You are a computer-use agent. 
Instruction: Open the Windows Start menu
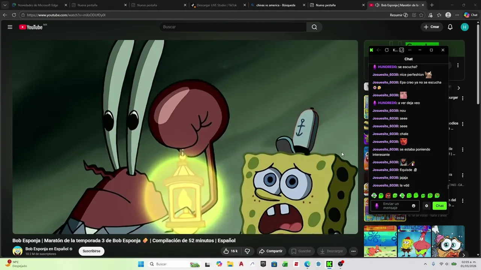click(x=141, y=264)
